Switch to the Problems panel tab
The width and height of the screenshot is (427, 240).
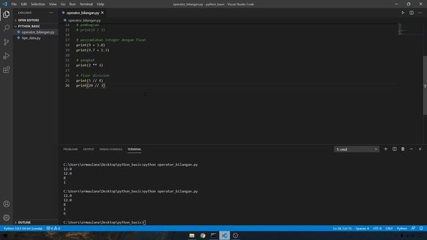tap(70, 149)
